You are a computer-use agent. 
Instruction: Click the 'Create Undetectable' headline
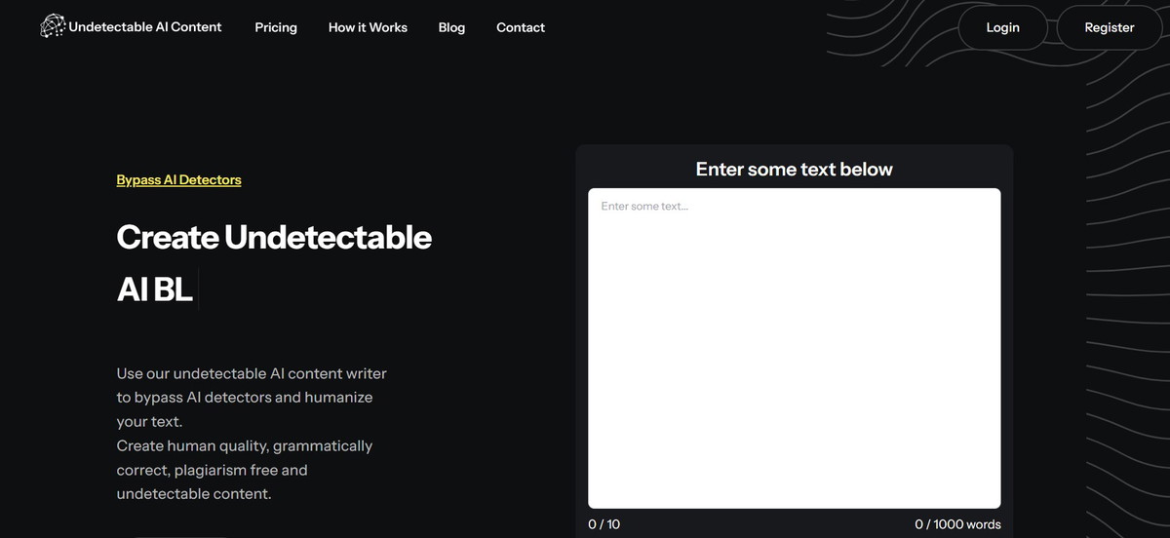tap(274, 237)
